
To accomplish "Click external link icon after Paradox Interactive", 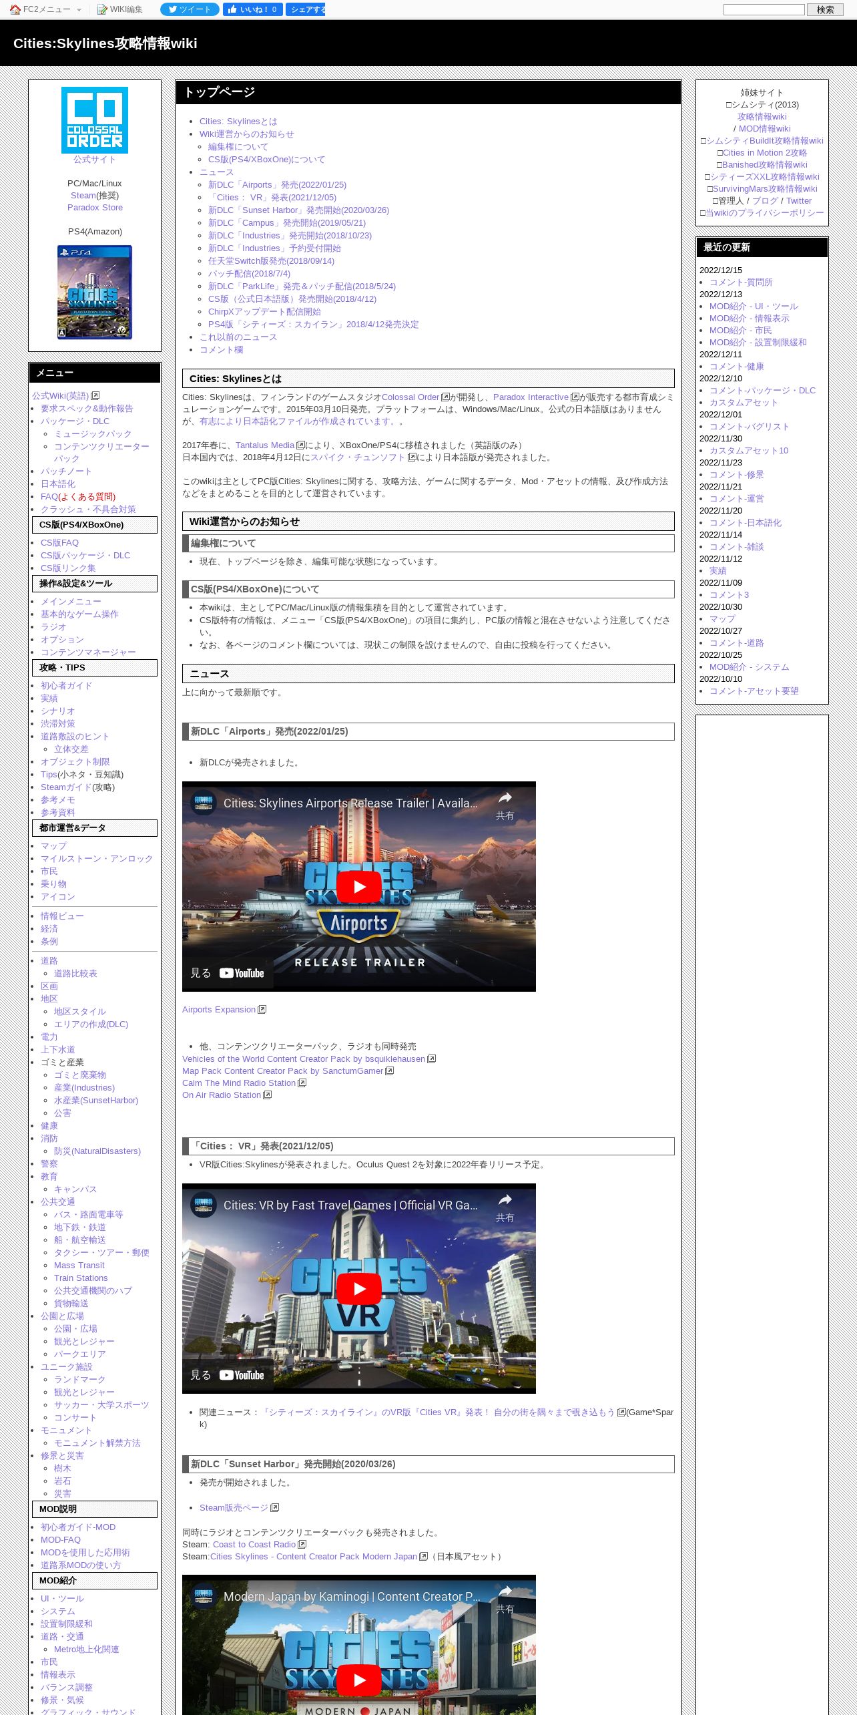I will [575, 397].
